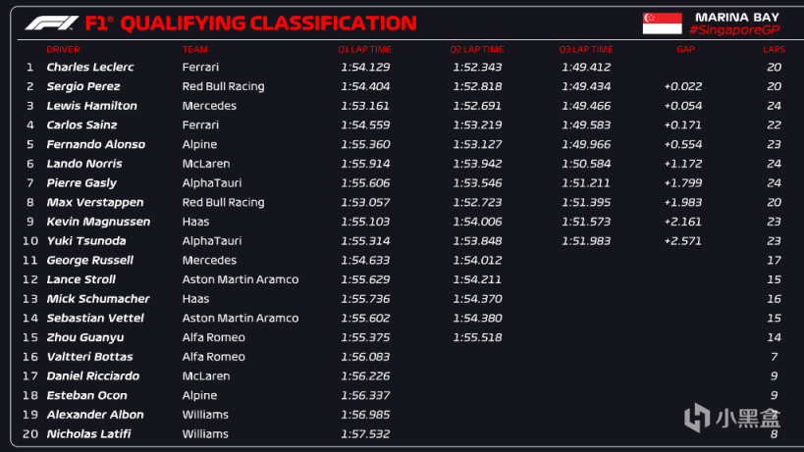Select the Q3 LAP TIME column header
The width and height of the screenshot is (804, 452).
(586, 49)
